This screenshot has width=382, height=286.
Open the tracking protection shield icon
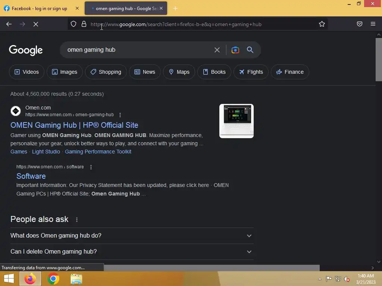[73, 24]
